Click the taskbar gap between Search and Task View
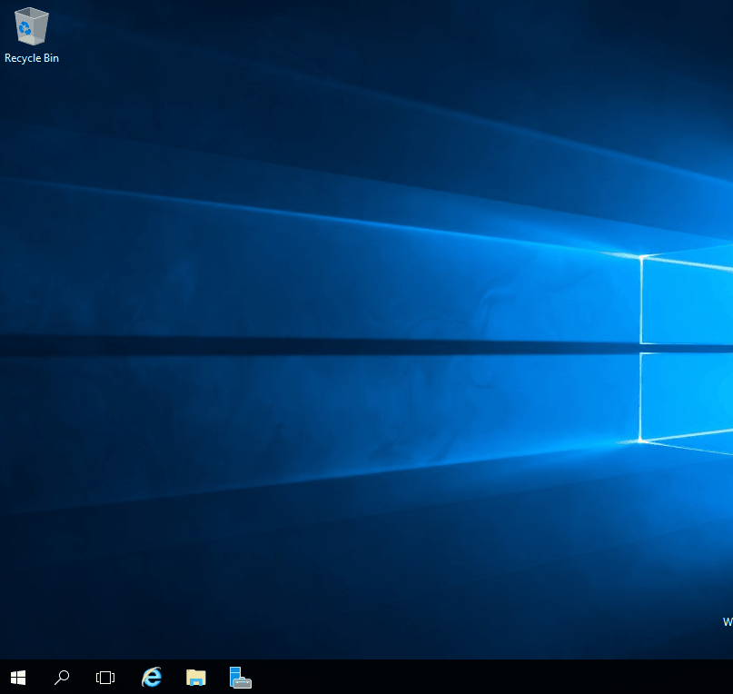The image size is (733, 694). tap(84, 677)
